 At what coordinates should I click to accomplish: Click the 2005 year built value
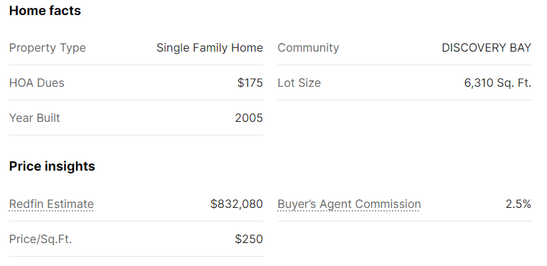(249, 118)
